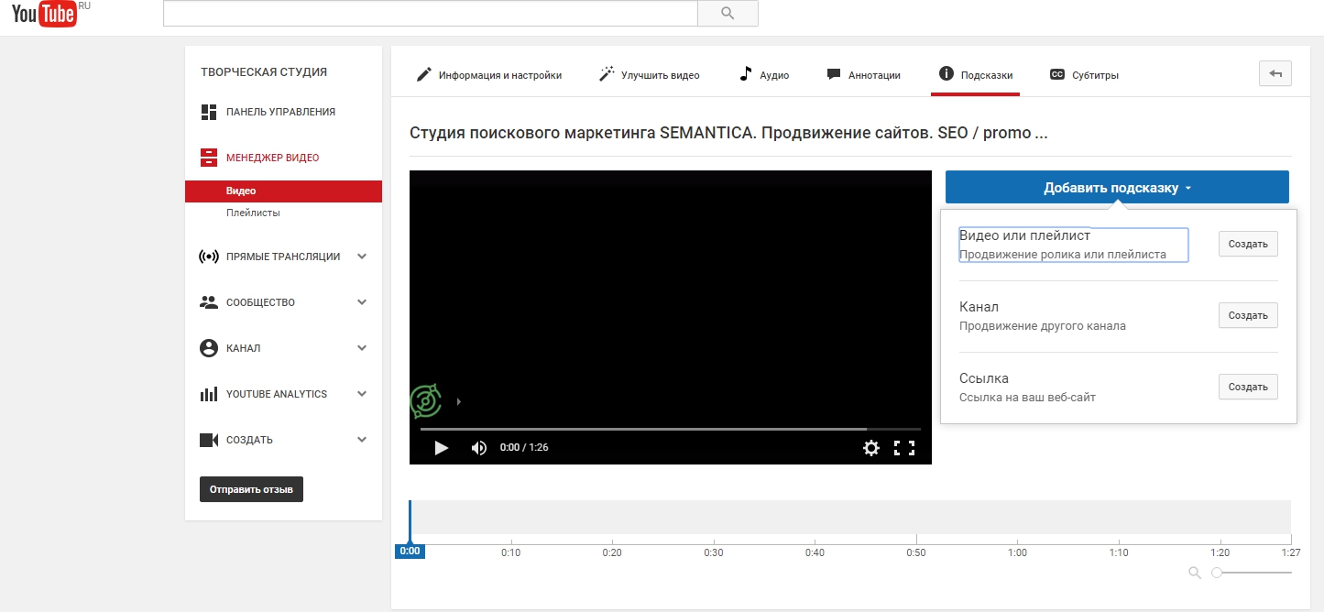The width and height of the screenshot is (1324, 612).
Task: Click the green Semantica logo in video
Action: (425, 401)
